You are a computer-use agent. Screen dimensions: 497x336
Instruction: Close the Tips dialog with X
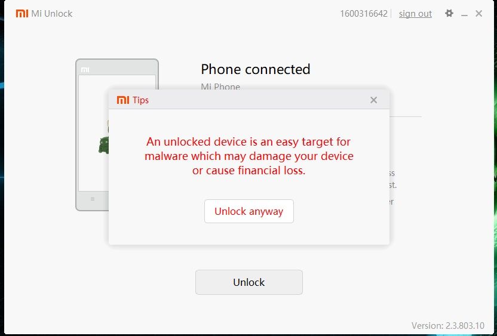pyautogui.click(x=373, y=100)
